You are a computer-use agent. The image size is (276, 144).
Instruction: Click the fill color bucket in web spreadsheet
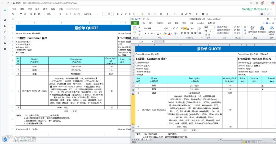[142, 14]
